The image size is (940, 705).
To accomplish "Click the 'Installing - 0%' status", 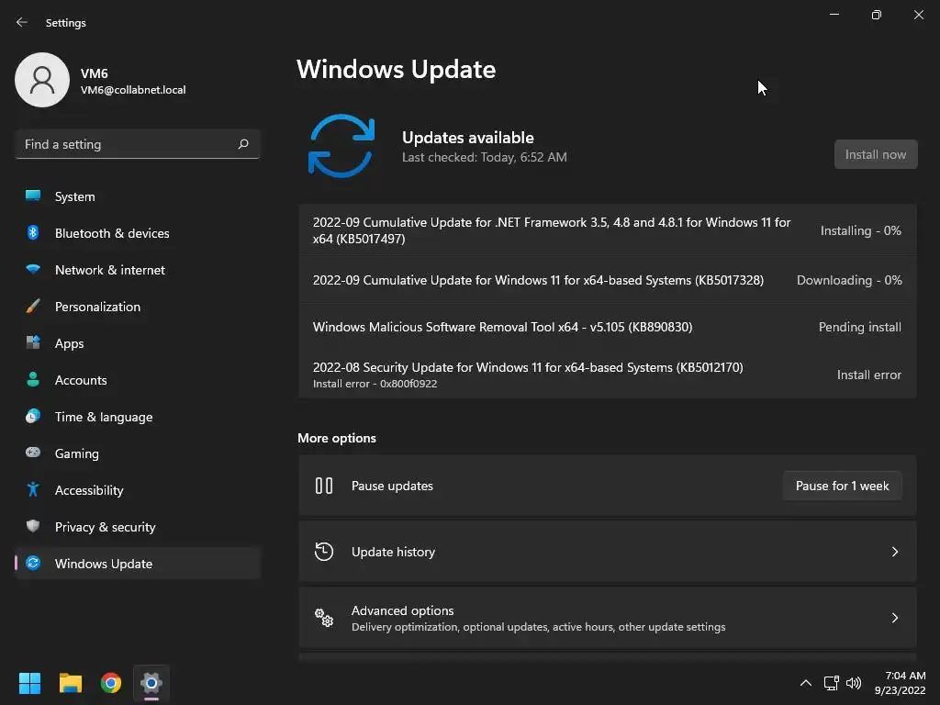I will click(860, 230).
